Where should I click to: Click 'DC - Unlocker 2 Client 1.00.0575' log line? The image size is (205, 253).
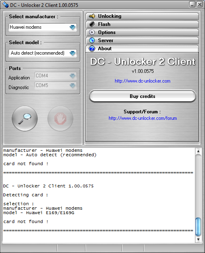click(x=48, y=186)
